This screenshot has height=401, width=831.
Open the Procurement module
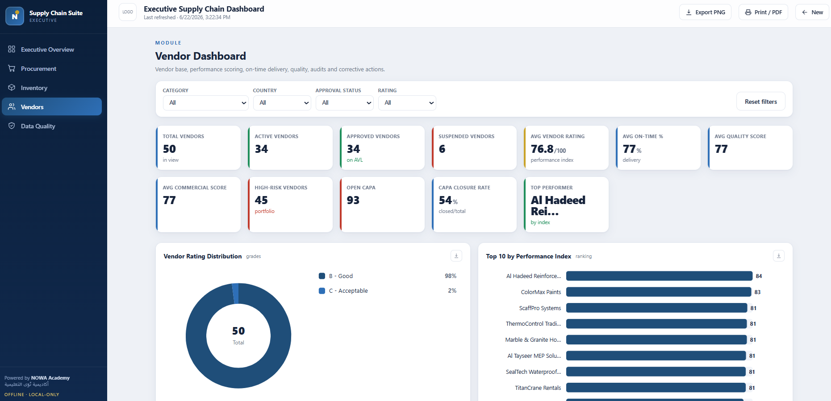pos(52,69)
